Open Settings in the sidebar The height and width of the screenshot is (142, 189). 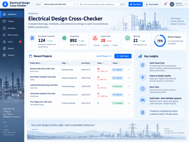pos(12,55)
